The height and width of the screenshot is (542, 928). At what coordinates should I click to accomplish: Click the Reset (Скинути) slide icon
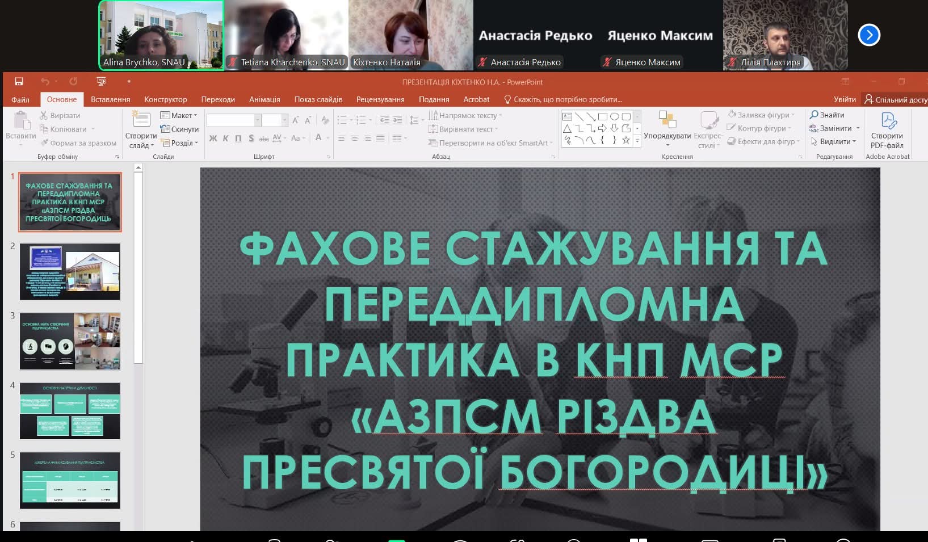click(x=179, y=129)
